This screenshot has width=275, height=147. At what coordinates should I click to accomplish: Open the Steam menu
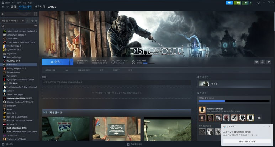click(x=6, y=2)
